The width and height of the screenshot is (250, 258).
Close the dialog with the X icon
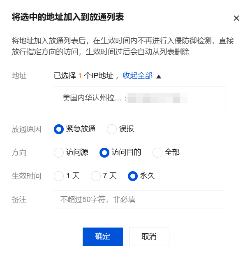[236, 18]
